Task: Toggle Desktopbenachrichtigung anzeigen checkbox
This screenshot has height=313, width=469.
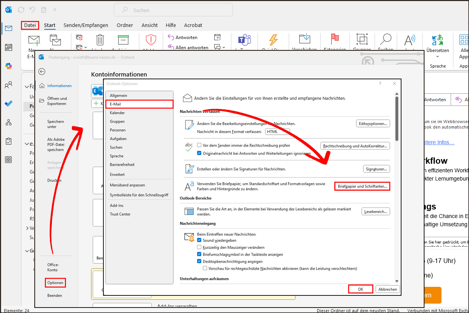Action: [x=199, y=261]
